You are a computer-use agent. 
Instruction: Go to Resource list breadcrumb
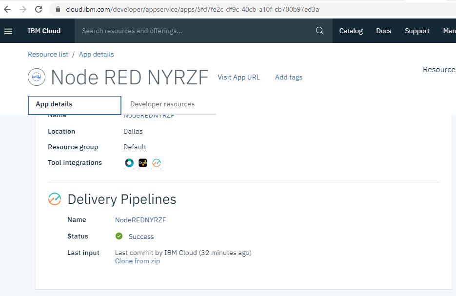click(48, 55)
